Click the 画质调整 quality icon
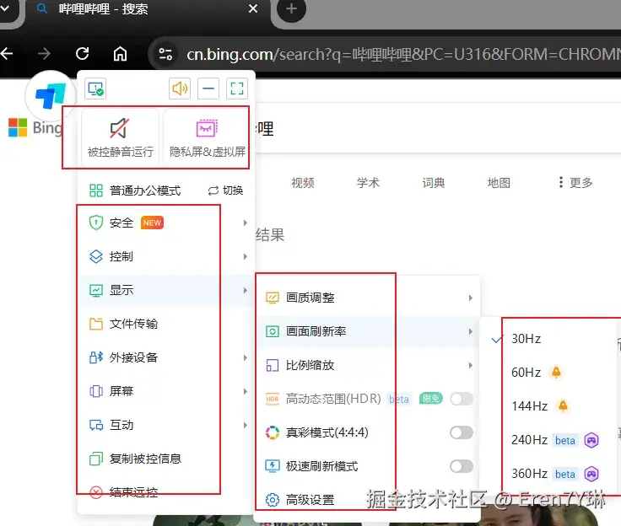 [273, 298]
